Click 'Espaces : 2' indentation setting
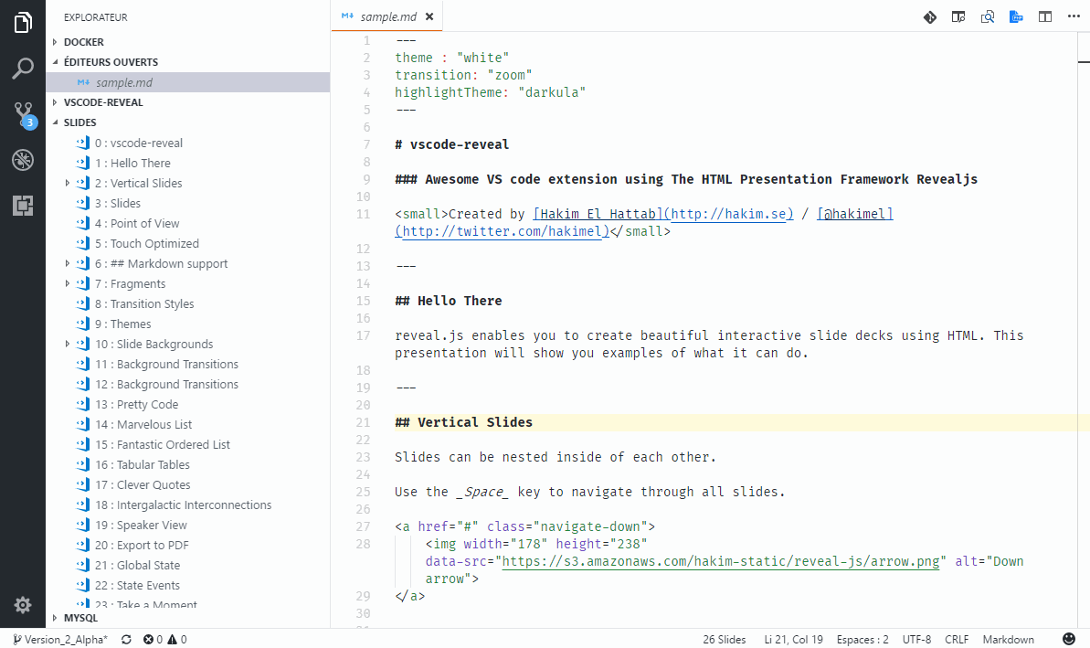1090x648 pixels. click(862, 640)
